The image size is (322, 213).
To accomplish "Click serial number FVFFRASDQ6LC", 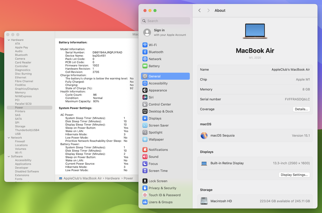I will click(297, 99).
